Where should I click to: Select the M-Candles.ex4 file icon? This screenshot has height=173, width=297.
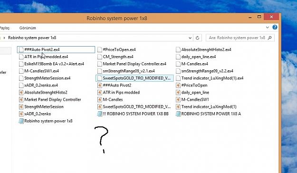(x=178, y=64)
